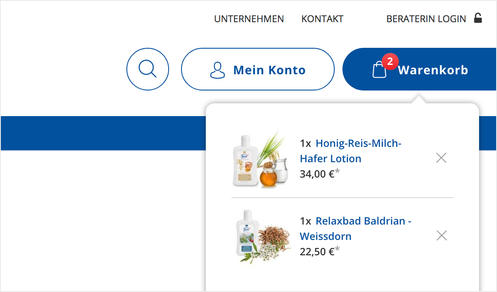Open the BERATERIN LOGIN link

click(426, 19)
